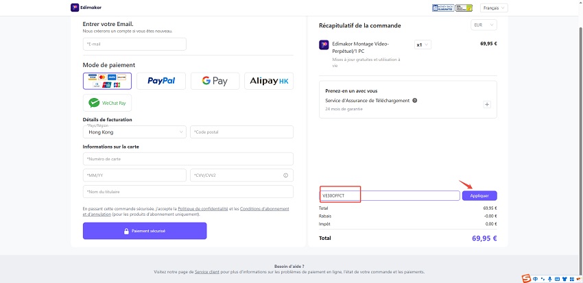
Task: Open the EUR currency dropdown
Action: point(483,25)
